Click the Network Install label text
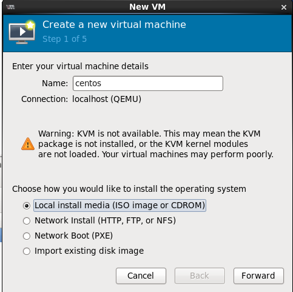 point(105,220)
